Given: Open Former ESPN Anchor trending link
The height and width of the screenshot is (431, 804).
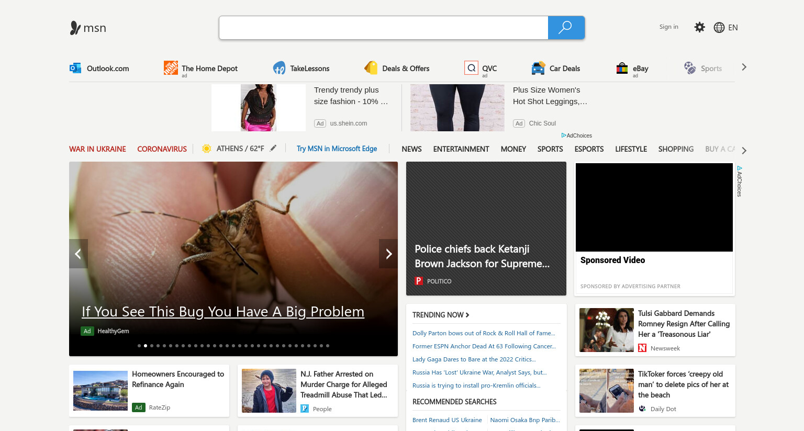Looking at the screenshot, I should coord(484,346).
